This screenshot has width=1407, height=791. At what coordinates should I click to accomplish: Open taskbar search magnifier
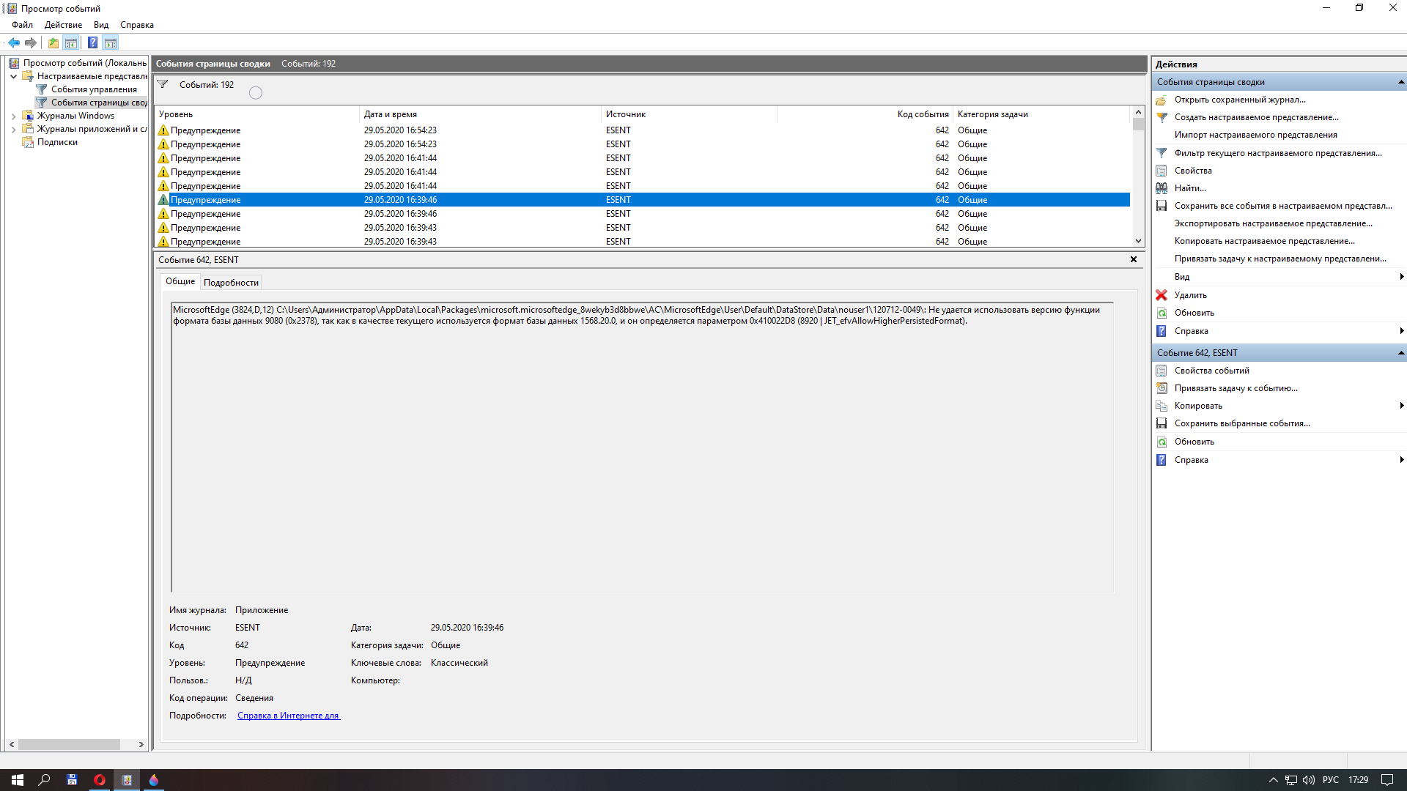pyautogui.click(x=44, y=780)
